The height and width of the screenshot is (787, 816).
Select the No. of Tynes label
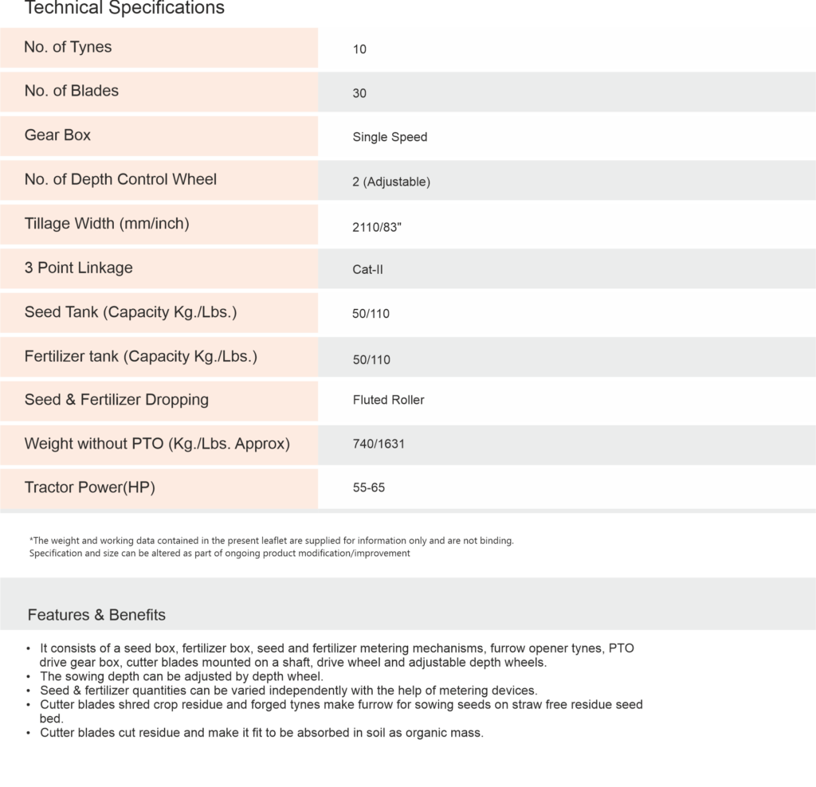(x=68, y=47)
